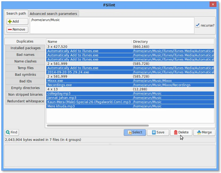The height and width of the screenshot is (173, 221).
Task: Open the Empty directories scan mode
Action: (25, 88)
